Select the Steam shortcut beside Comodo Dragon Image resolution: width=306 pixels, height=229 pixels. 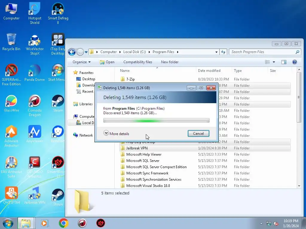pyautogui.click(x=58, y=103)
